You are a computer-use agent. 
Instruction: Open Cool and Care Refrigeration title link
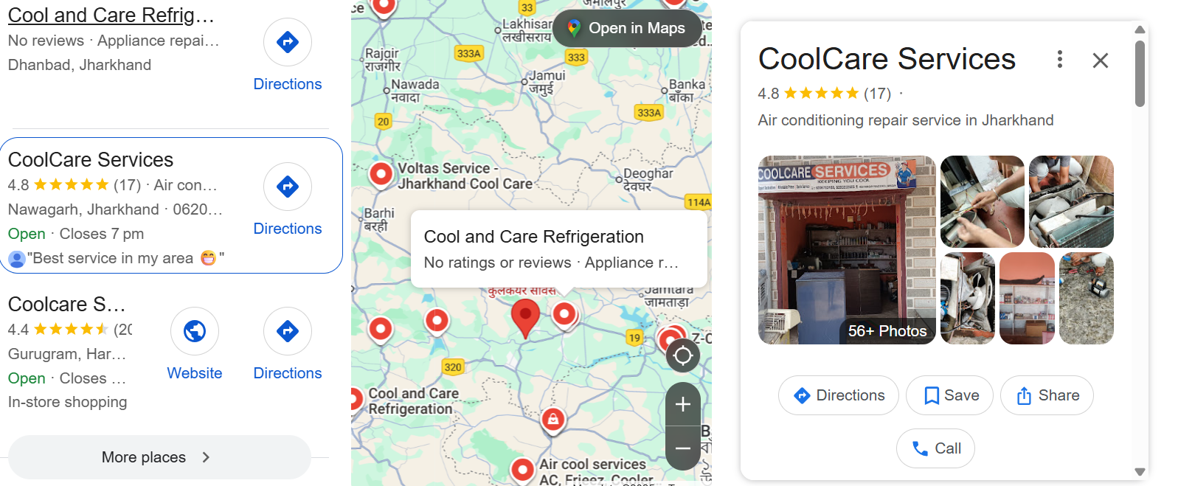pos(111,15)
